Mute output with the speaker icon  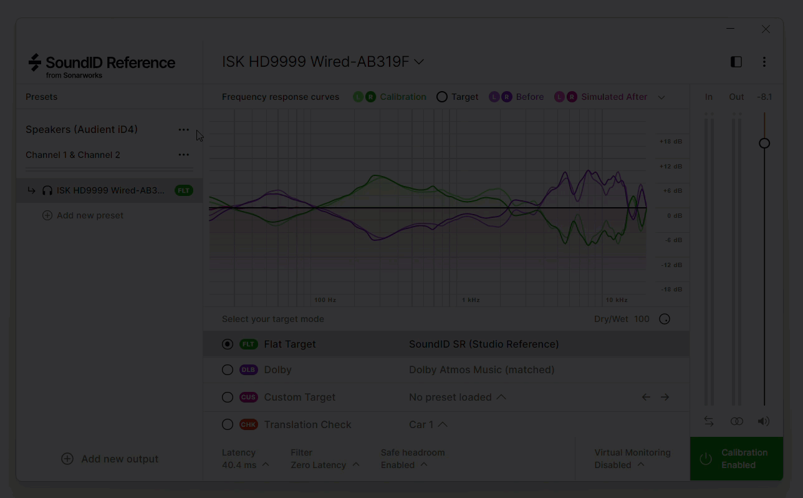click(764, 421)
